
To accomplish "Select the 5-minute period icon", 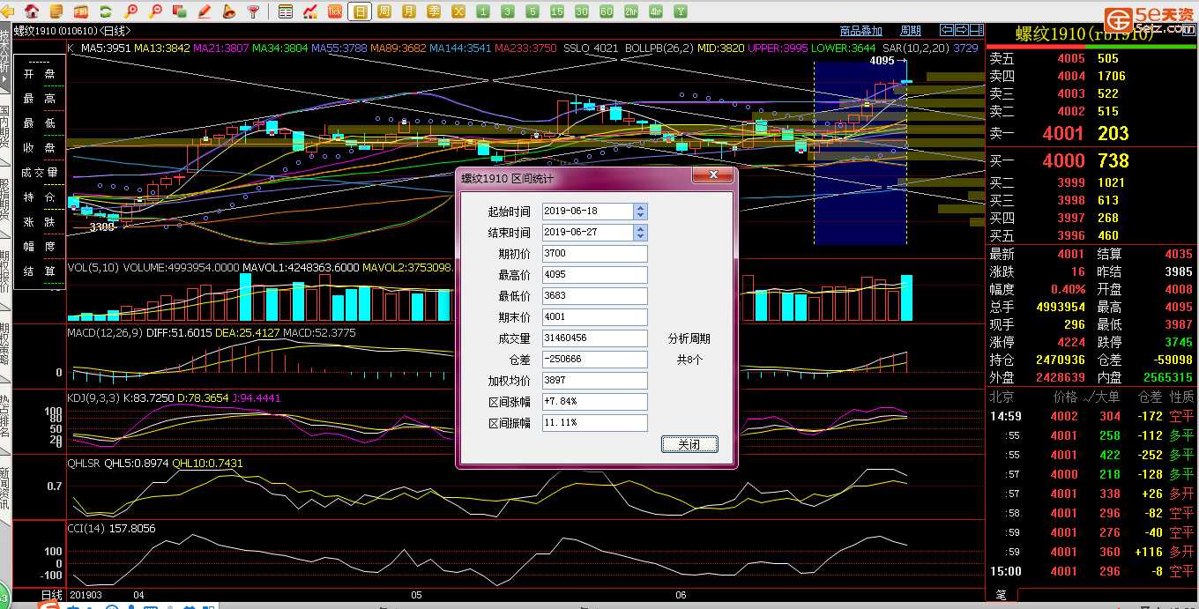I will [532, 11].
